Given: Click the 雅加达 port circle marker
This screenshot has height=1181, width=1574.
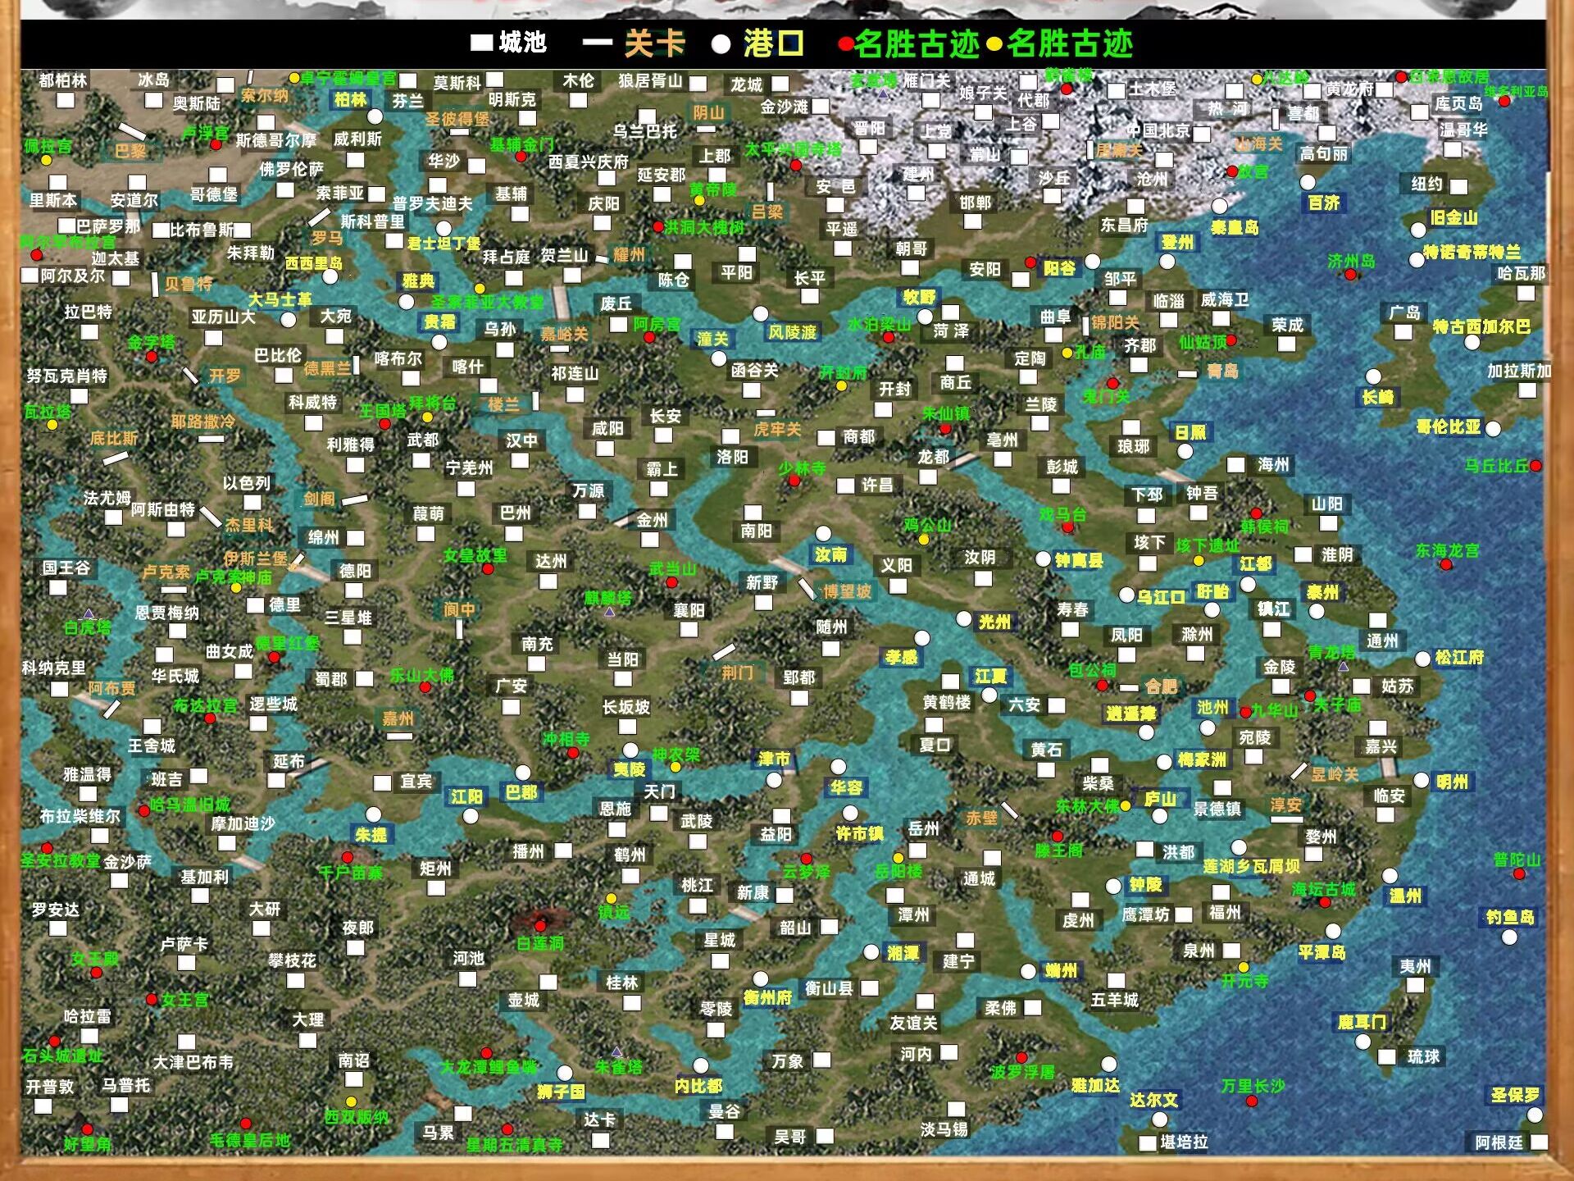Looking at the screenshot, I should (x=1108, y=1065).
